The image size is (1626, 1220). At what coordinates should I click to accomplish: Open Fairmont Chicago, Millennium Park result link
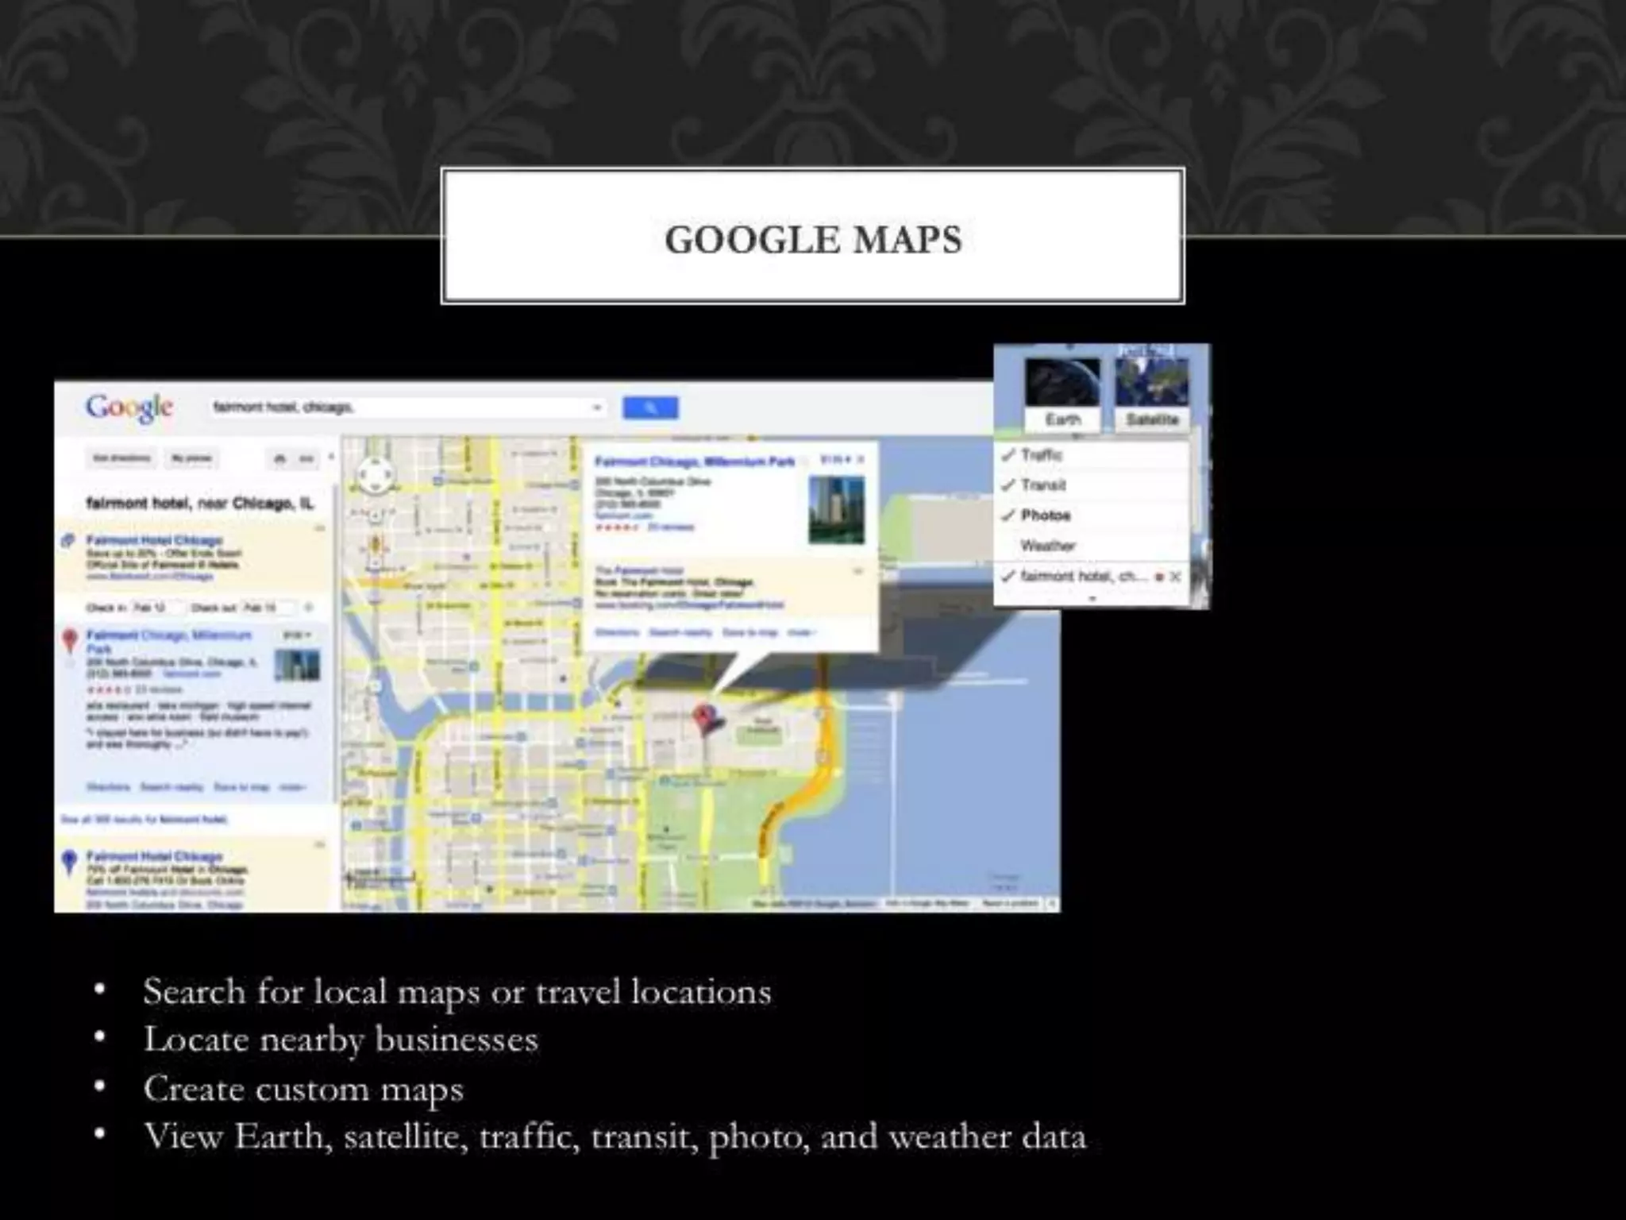click(x=168, y=641)
